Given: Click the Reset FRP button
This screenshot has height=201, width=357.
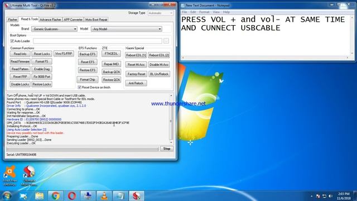Looking at the screenshot, I should 20,77.
